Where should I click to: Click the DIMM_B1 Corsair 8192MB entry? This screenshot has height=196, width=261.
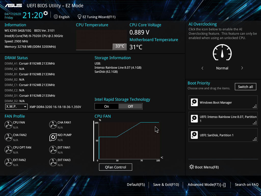(x=30, y=74)
